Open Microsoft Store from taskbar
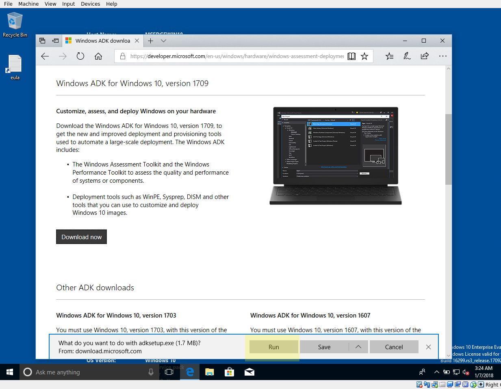Screen dimensions: 501x389 [x=229, y=372]
